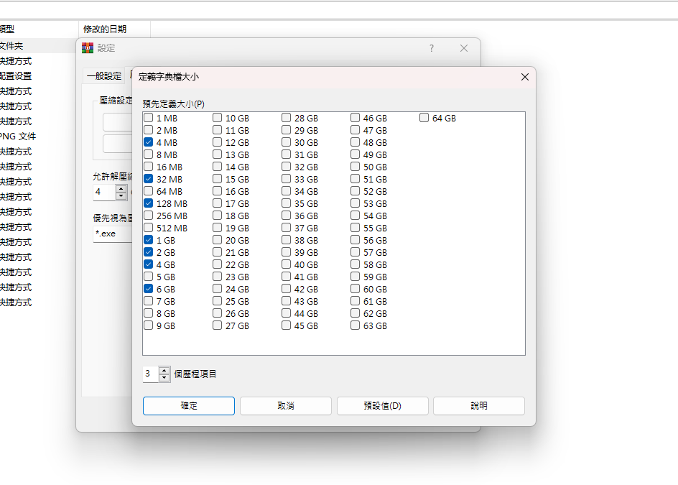
Task: Confirm with the 確定 button
Action: (x=189, y=406)
